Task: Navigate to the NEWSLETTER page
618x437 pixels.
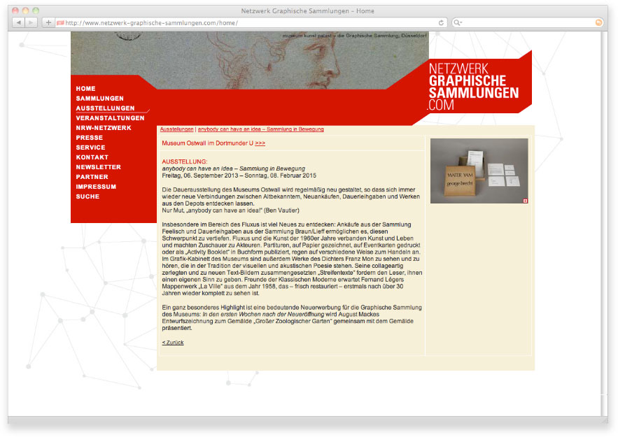Action: (x=99, y=167)
